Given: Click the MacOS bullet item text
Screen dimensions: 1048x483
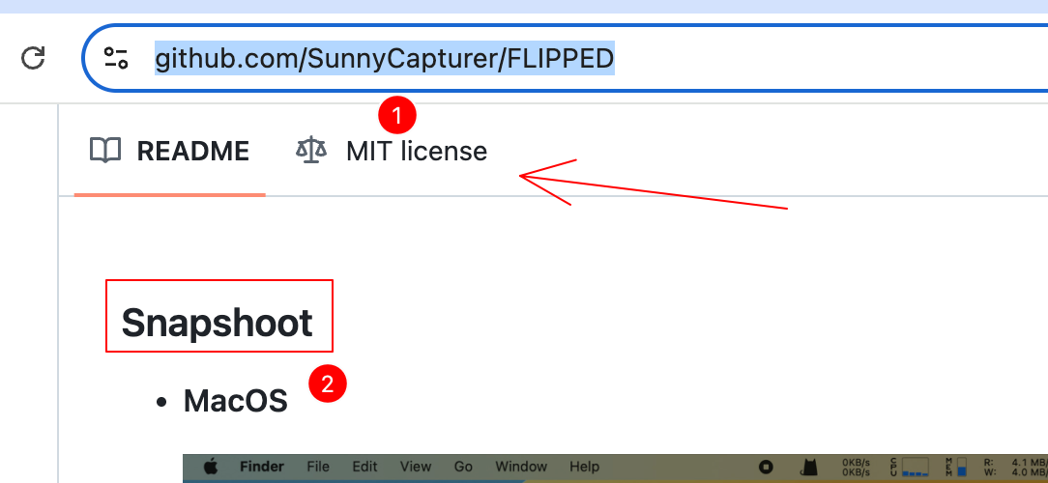Looking at the screenshot, I should (235, 401).
